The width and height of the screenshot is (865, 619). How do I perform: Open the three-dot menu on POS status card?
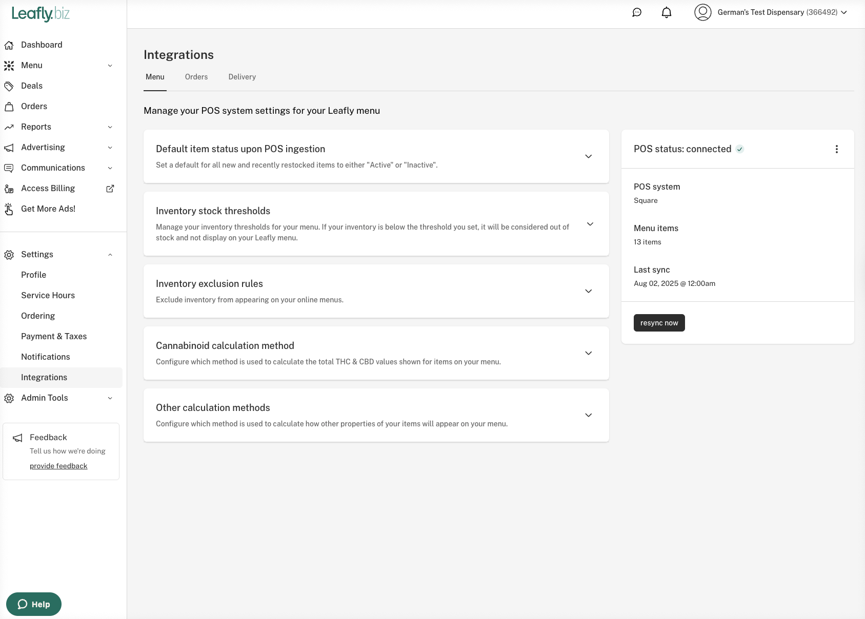click(837, 149)
